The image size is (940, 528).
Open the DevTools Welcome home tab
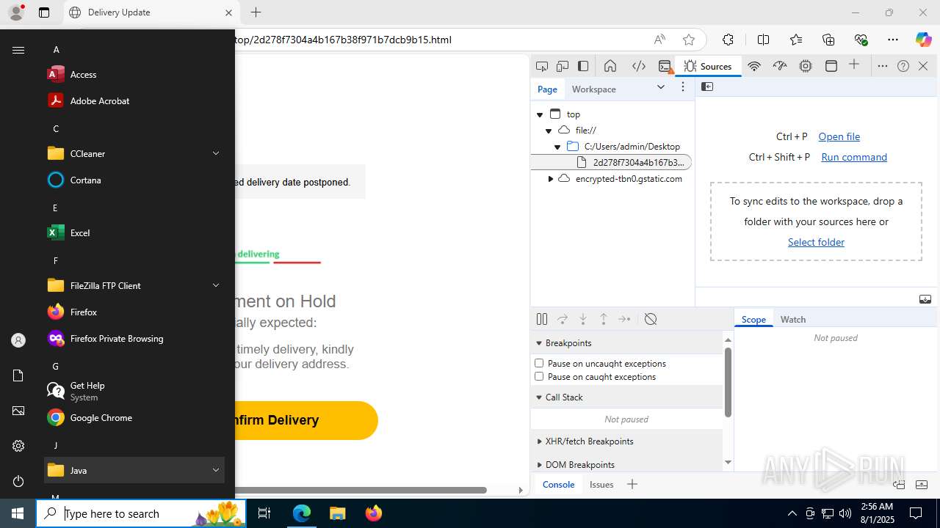coord(610,66)
